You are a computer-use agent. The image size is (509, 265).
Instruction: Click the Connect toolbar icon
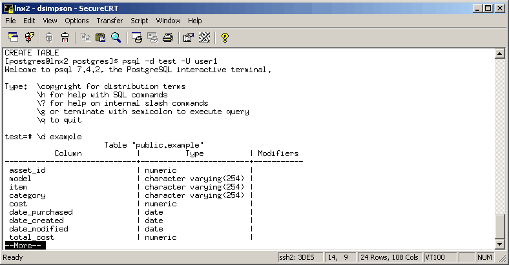13,37
